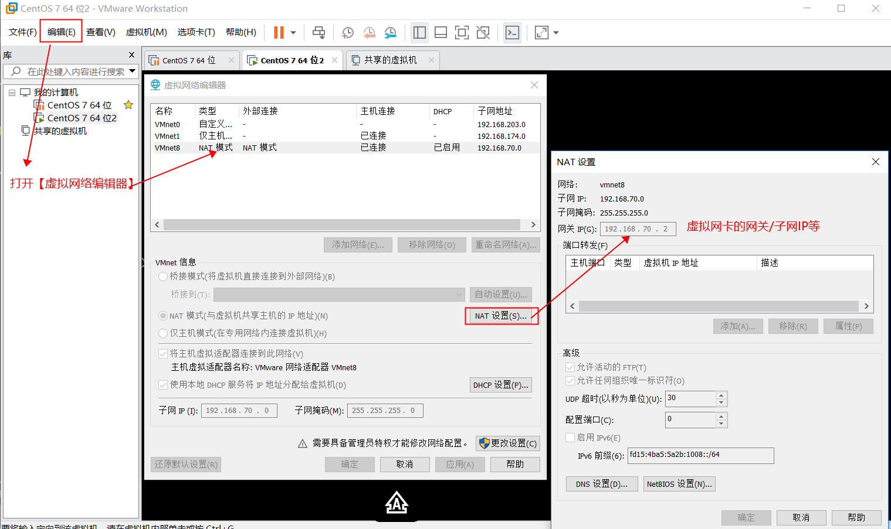The width and height of the screenshot is (891, 529).
Task: Open the dropdown arrow next to pause icon
Action: point(293,33)
